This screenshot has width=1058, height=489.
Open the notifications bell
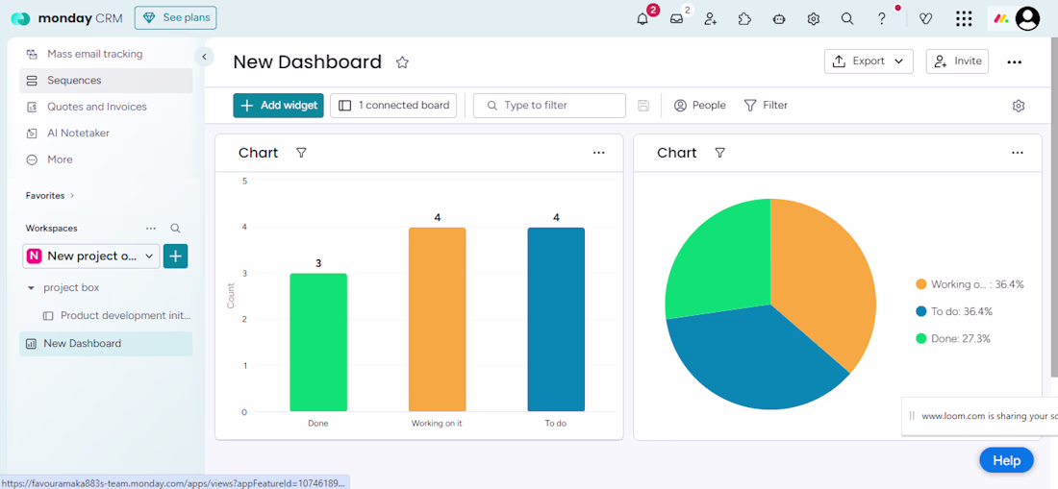click(642, 19)
